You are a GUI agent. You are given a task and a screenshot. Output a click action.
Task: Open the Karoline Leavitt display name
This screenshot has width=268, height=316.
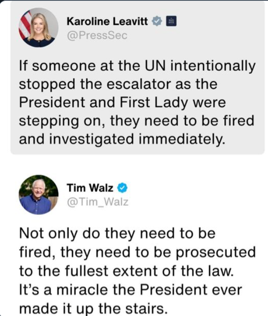(x=107, y=22)
